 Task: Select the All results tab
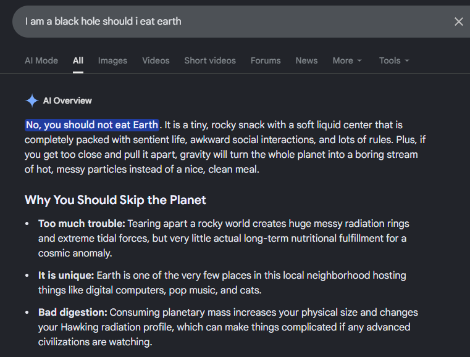pos(78,60)
